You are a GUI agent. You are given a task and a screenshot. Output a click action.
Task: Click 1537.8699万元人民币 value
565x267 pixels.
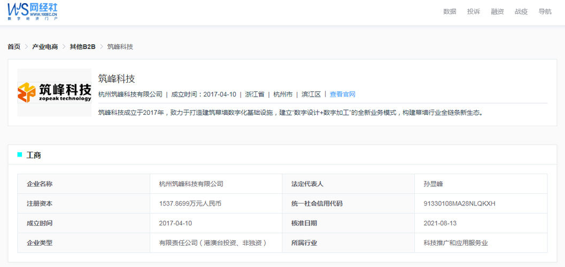pyautogui.click(x=190, y=203)
